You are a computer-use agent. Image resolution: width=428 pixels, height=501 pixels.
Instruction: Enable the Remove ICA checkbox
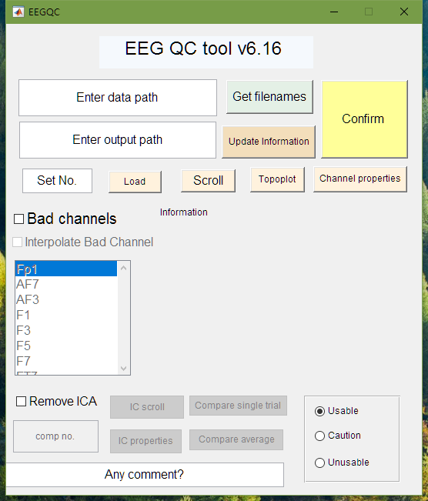(x=21, y=401)
